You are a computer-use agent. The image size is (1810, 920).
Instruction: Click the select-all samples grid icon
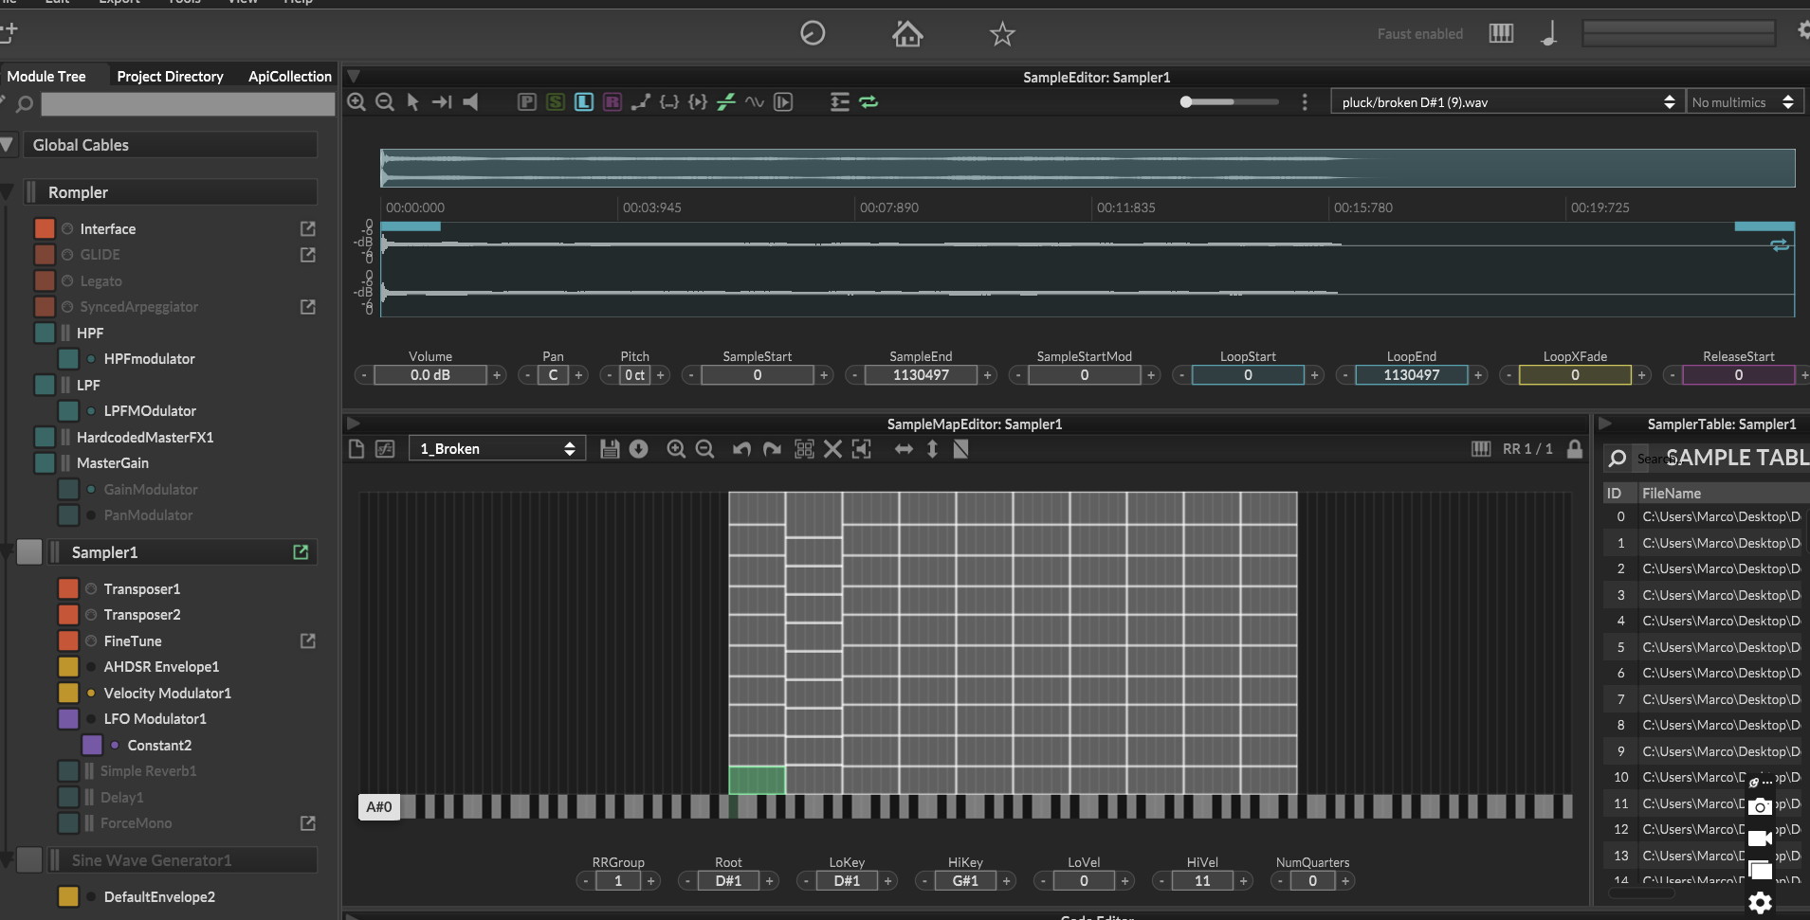pos(804,448)
